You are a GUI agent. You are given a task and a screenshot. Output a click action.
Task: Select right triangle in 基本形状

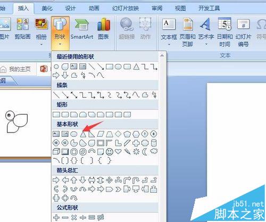tap(92, 134)
